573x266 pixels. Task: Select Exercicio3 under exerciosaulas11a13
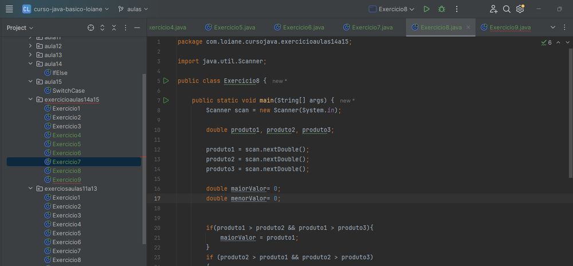(x=66, y=215)
